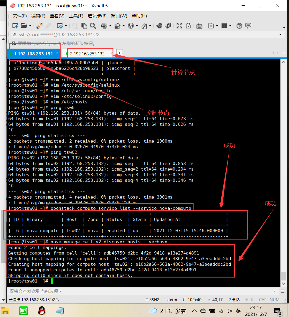Open the tab list dropdown arrow
This screenshot has width=289, height=317.
284,53
